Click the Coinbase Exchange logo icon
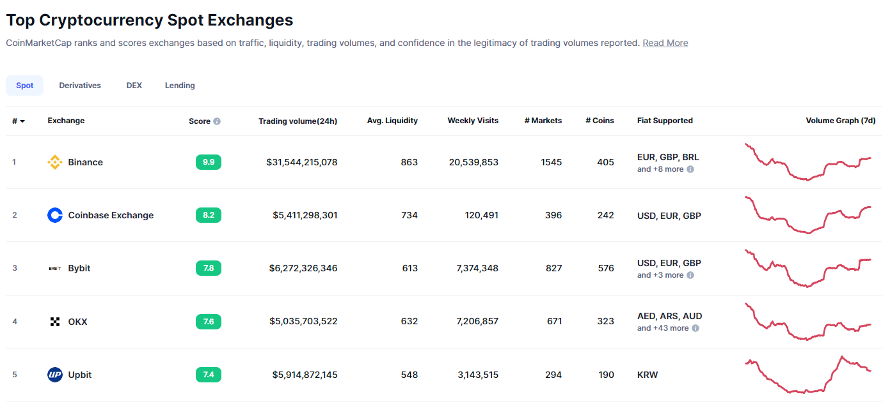The image size is (890, 406). click(x=55, y=215)
